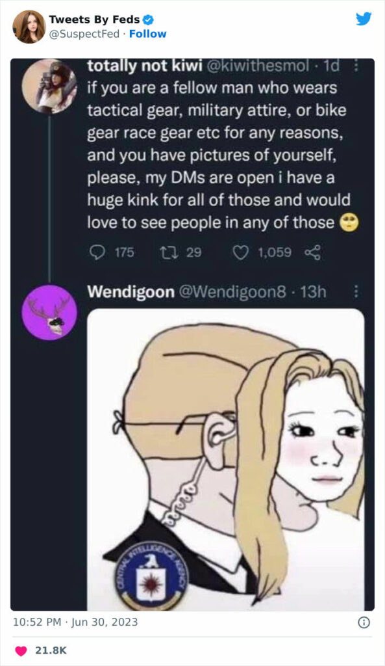
Task: Open the reply icon on kiwithesmol's tweet
Action: tap(97, 252)
